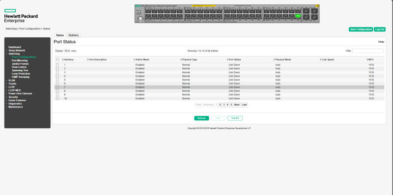393x195 pixels.
Task: Jump to page 4 in pagination
Action: (227, 105)
